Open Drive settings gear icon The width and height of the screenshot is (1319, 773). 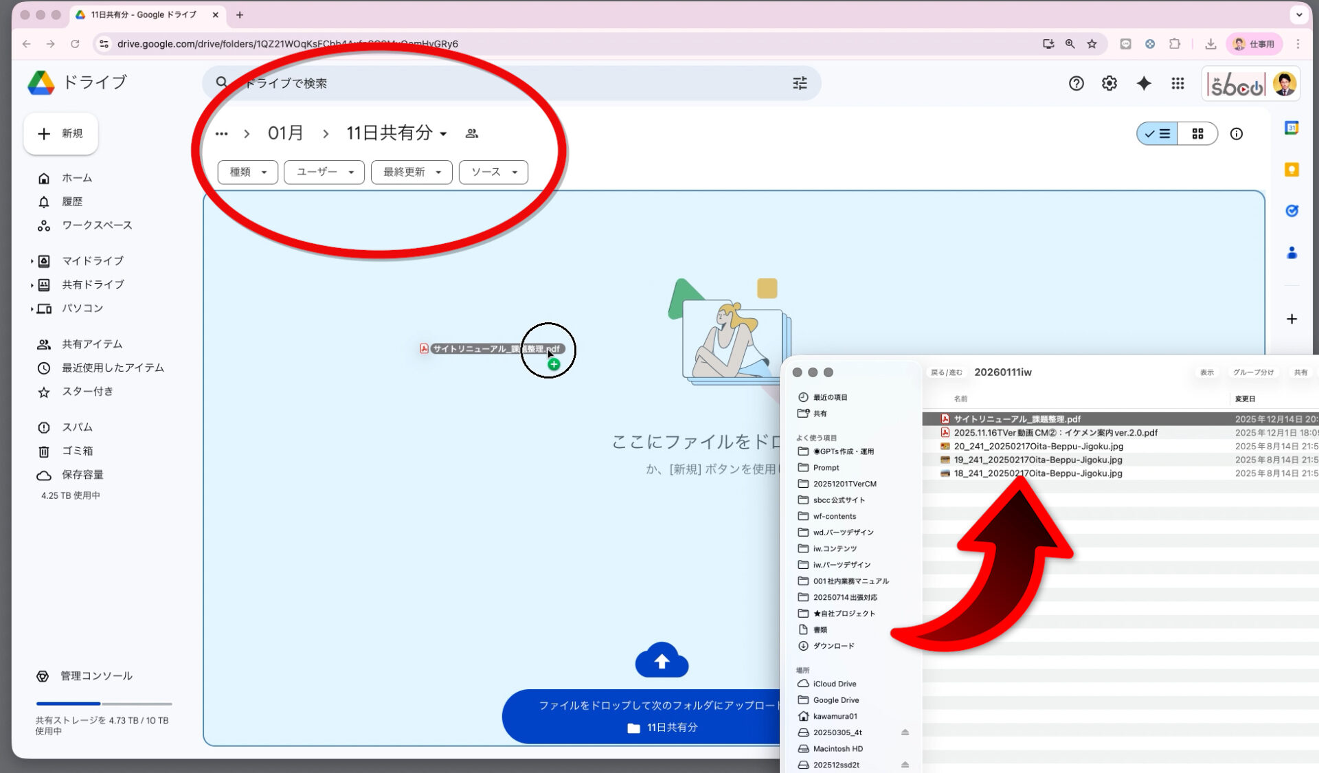1109,83
